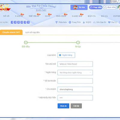Select the Ngân hàng radio option

point(60,55)
